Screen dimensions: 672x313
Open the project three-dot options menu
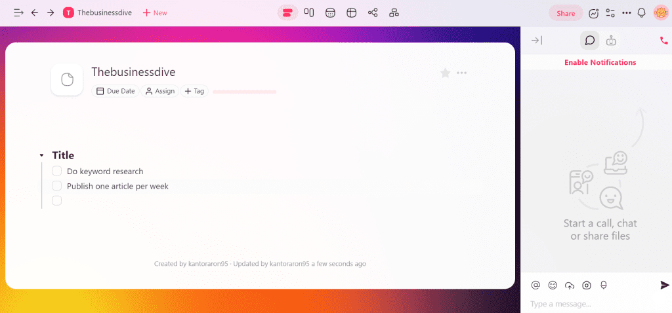(462, 73)
